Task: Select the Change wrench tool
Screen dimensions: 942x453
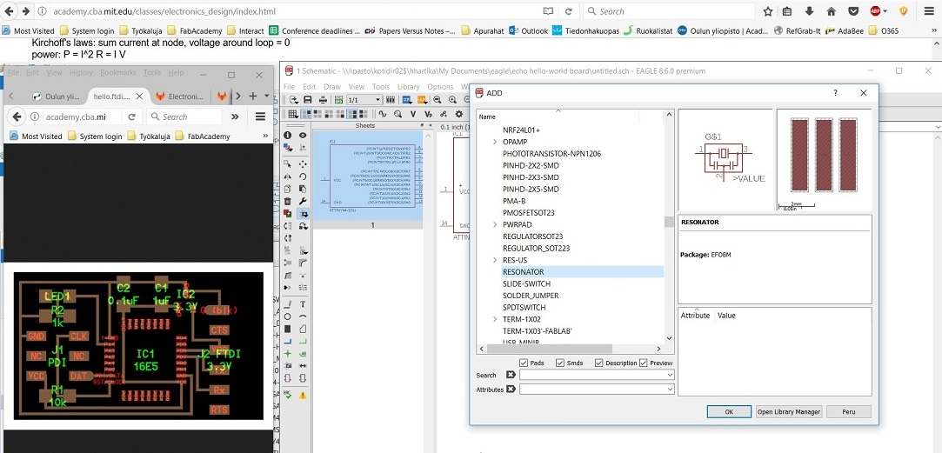Action: [x=303, y=201]
